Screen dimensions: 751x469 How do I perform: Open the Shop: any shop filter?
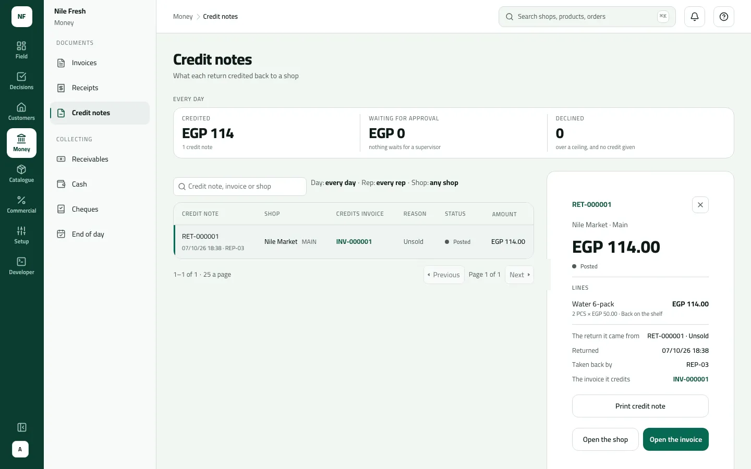pos(434,183)
